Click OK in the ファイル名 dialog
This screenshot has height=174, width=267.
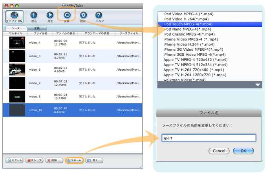point(243,151)
